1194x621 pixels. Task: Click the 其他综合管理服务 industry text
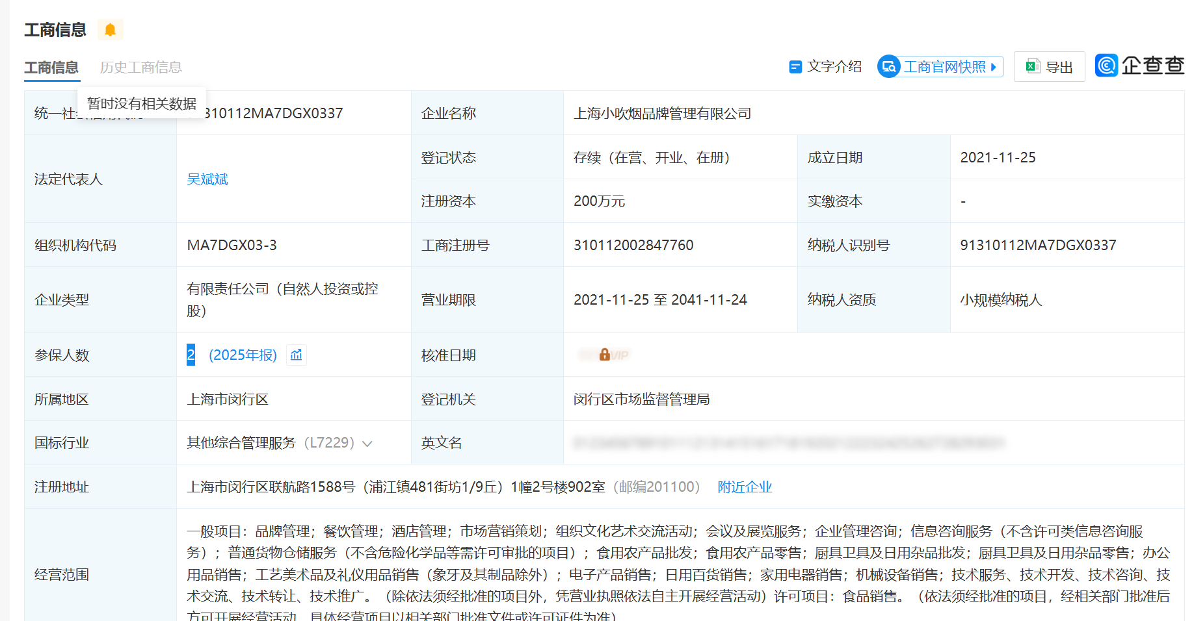click(x=241, y=443)
